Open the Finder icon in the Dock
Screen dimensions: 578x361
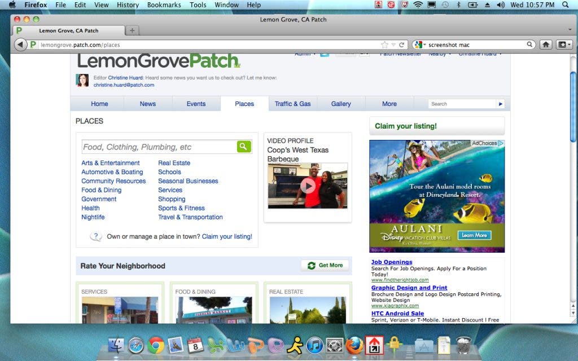(x=116, y=346)
